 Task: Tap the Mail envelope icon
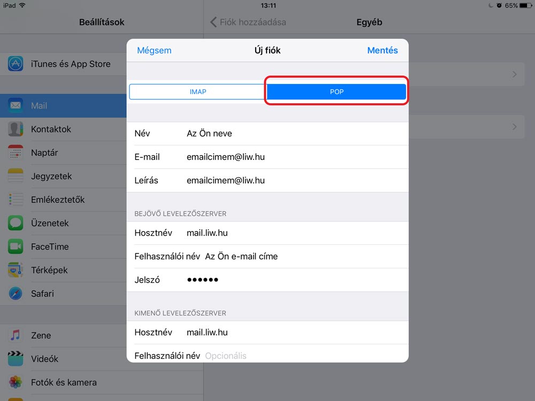coord(16,106)
